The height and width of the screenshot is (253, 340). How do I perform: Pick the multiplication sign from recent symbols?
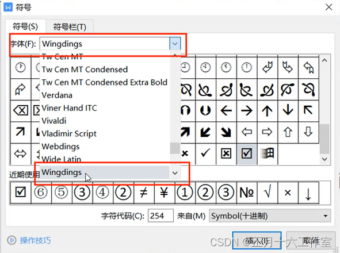288,193
